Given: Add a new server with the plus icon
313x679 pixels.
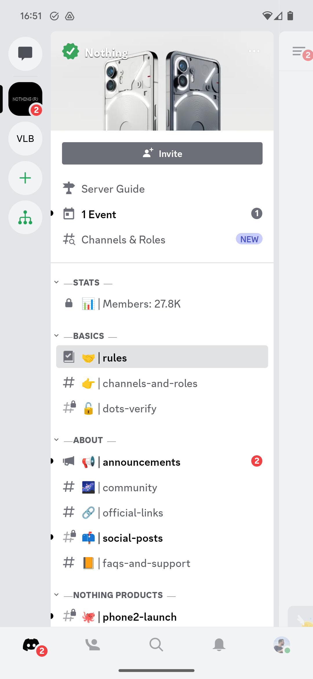Looking at the screenshot, I should pos(25,178).
